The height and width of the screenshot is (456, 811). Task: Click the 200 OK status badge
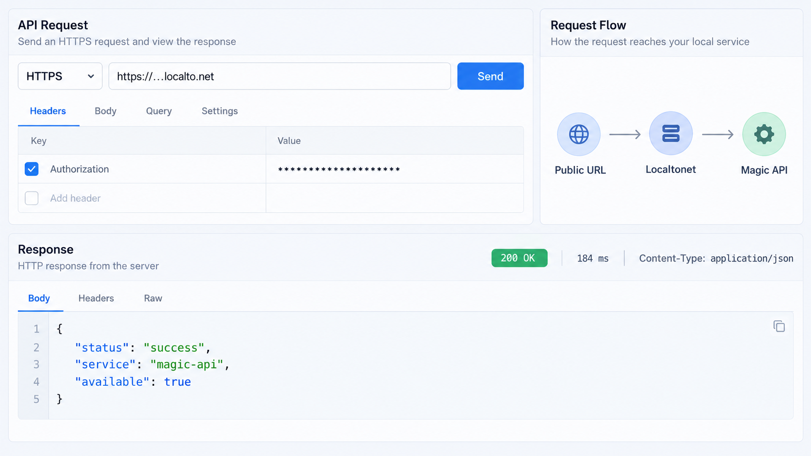pos(519,258)
